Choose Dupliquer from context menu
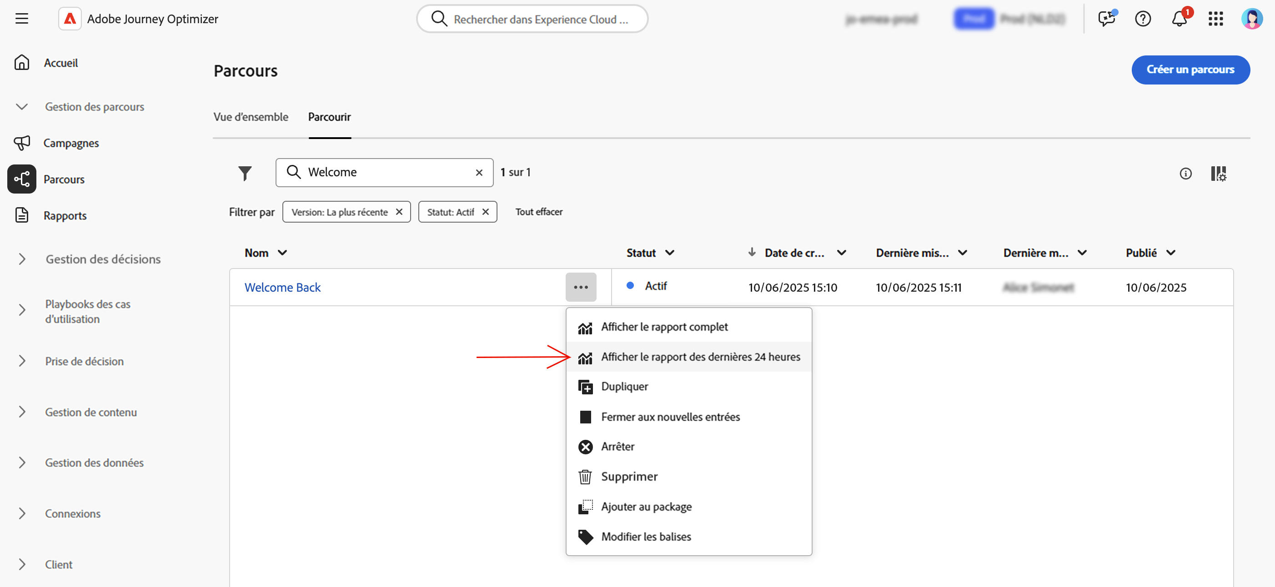The image size is (1275, 587). point(624,386)
